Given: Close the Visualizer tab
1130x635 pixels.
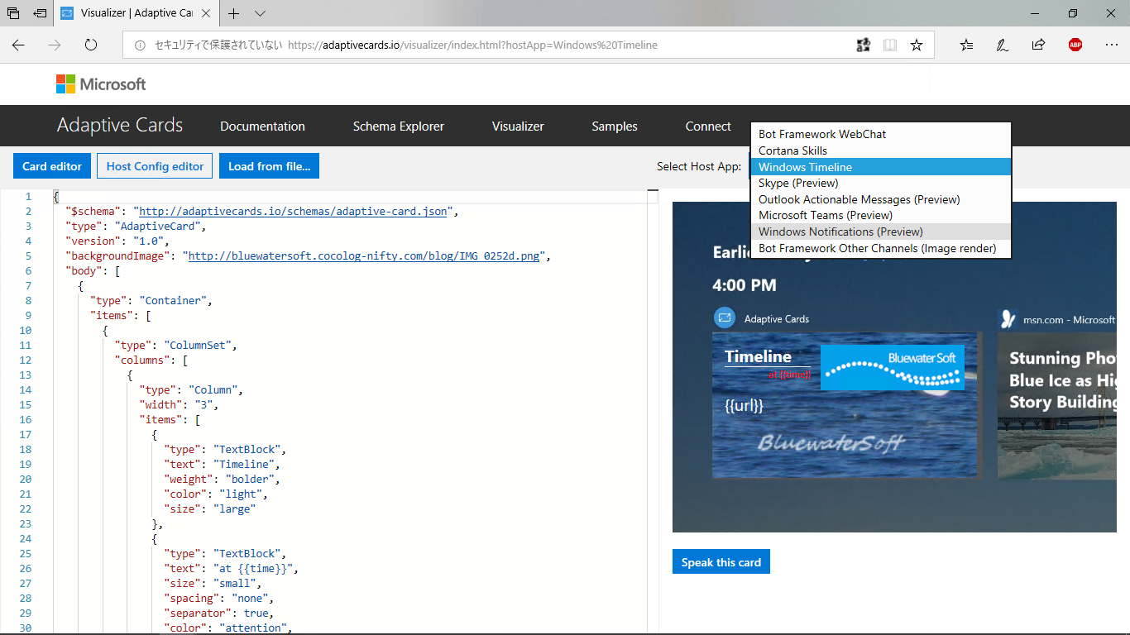Looking at the screenshot, I should tap(208, 13).
